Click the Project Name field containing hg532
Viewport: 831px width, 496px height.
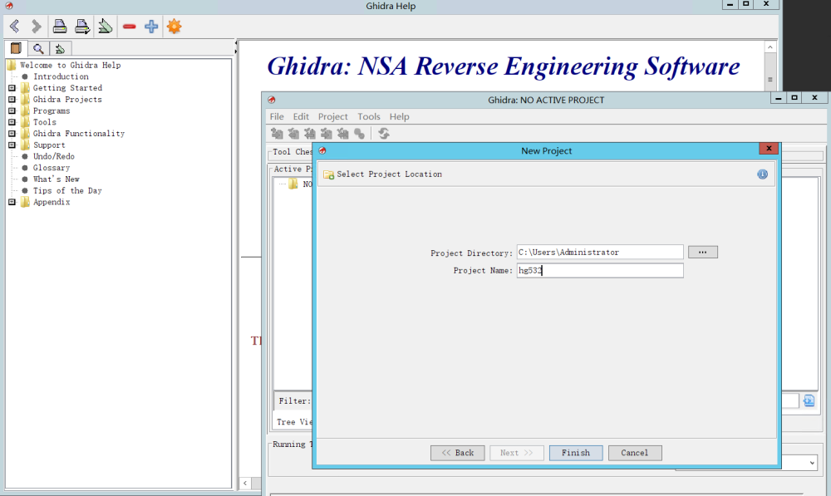tap(600, 270)
